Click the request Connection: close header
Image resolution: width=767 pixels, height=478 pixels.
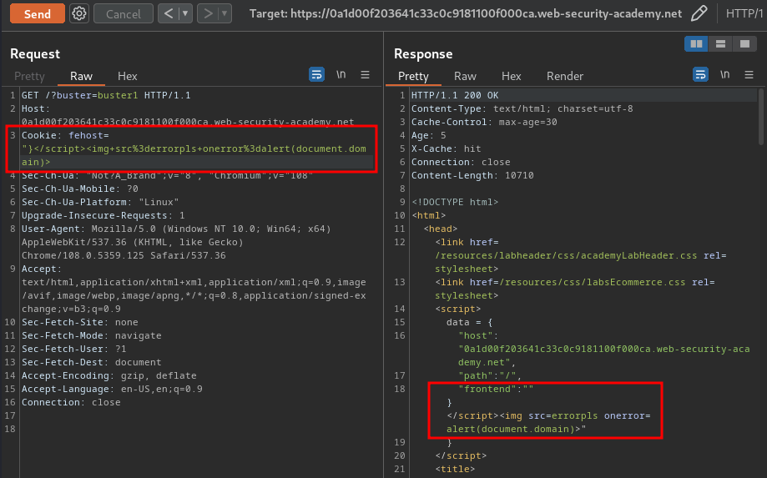71,402
